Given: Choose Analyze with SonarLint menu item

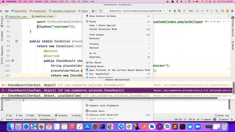Looking at the screenshot, I should pyautogui.click(x=118, y=115).
